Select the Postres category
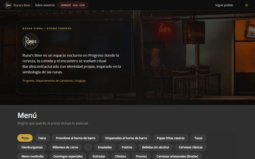The height and width of the screenshot is (159, 255). (x=127, y=147)
